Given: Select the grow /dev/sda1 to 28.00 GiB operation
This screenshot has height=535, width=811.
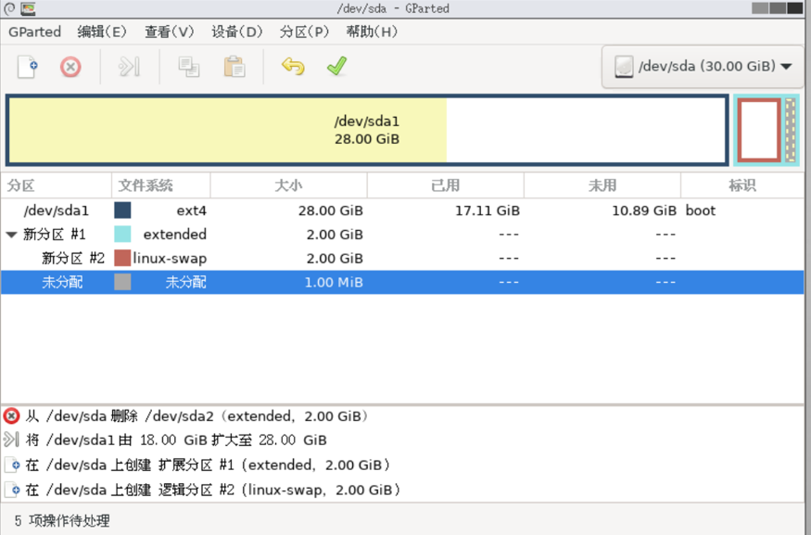Looking at the screenshot, I should coord(402,440).
